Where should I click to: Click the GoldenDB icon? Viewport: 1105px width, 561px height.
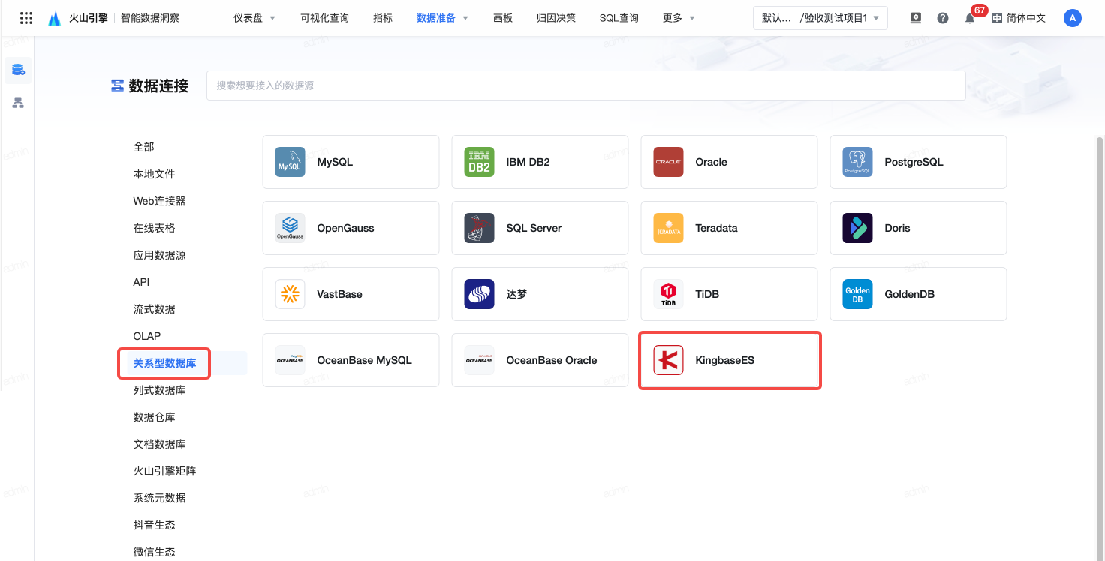click(857, 294)
